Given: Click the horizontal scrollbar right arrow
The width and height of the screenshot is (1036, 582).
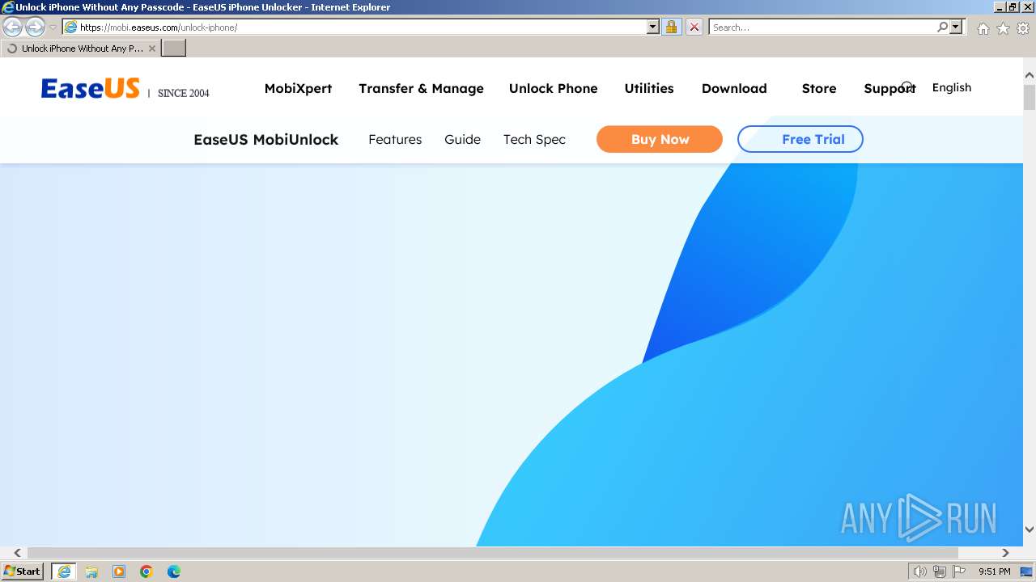Looking at the screenshot, I should [x=1005, y=553].
